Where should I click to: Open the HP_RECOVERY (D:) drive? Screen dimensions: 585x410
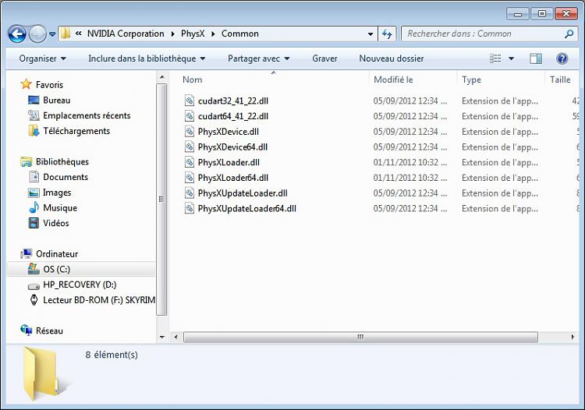pos(80,285)
